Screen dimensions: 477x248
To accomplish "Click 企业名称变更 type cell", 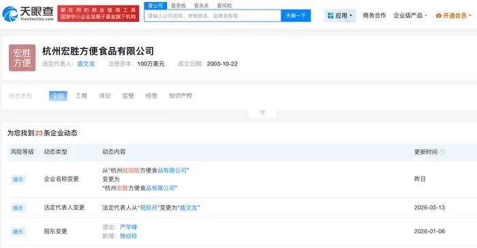I will tap(61, 179).
